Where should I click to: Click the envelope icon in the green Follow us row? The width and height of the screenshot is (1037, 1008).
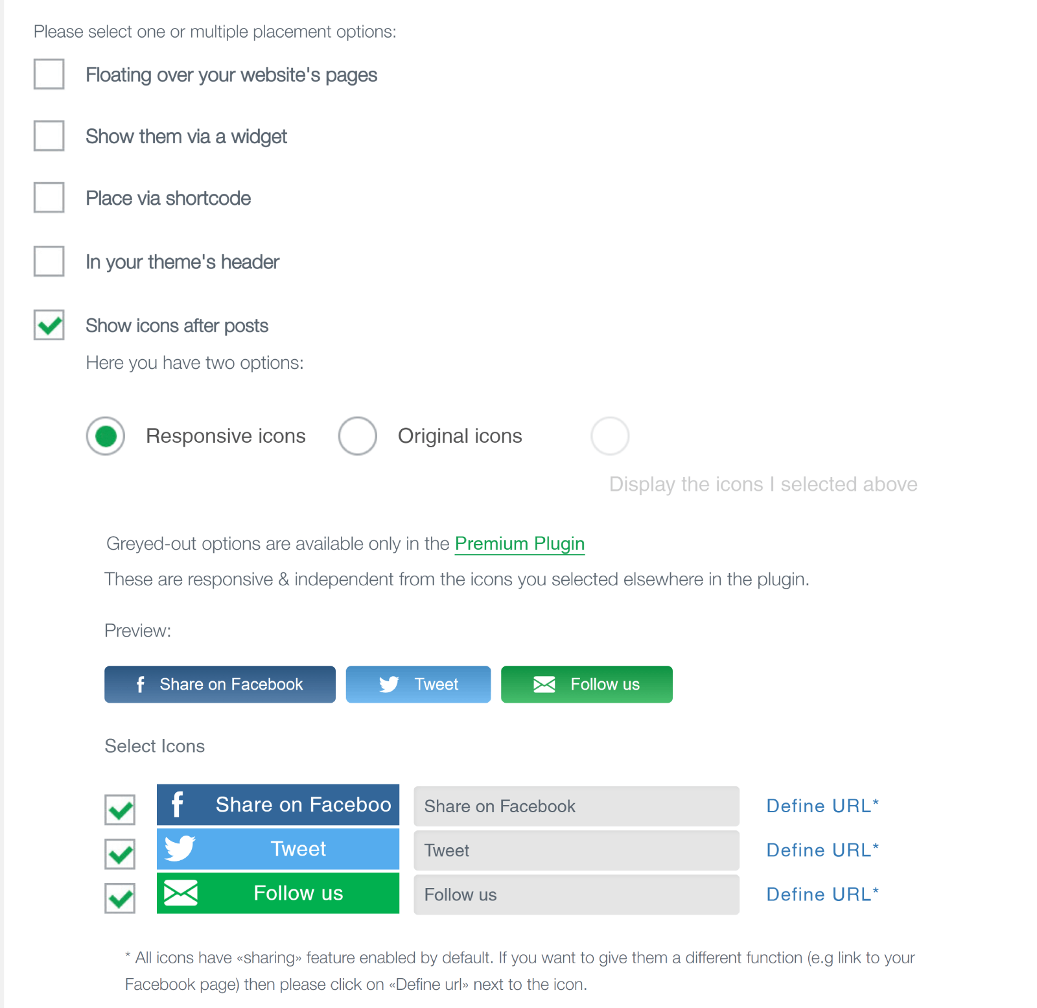(181, 893)
